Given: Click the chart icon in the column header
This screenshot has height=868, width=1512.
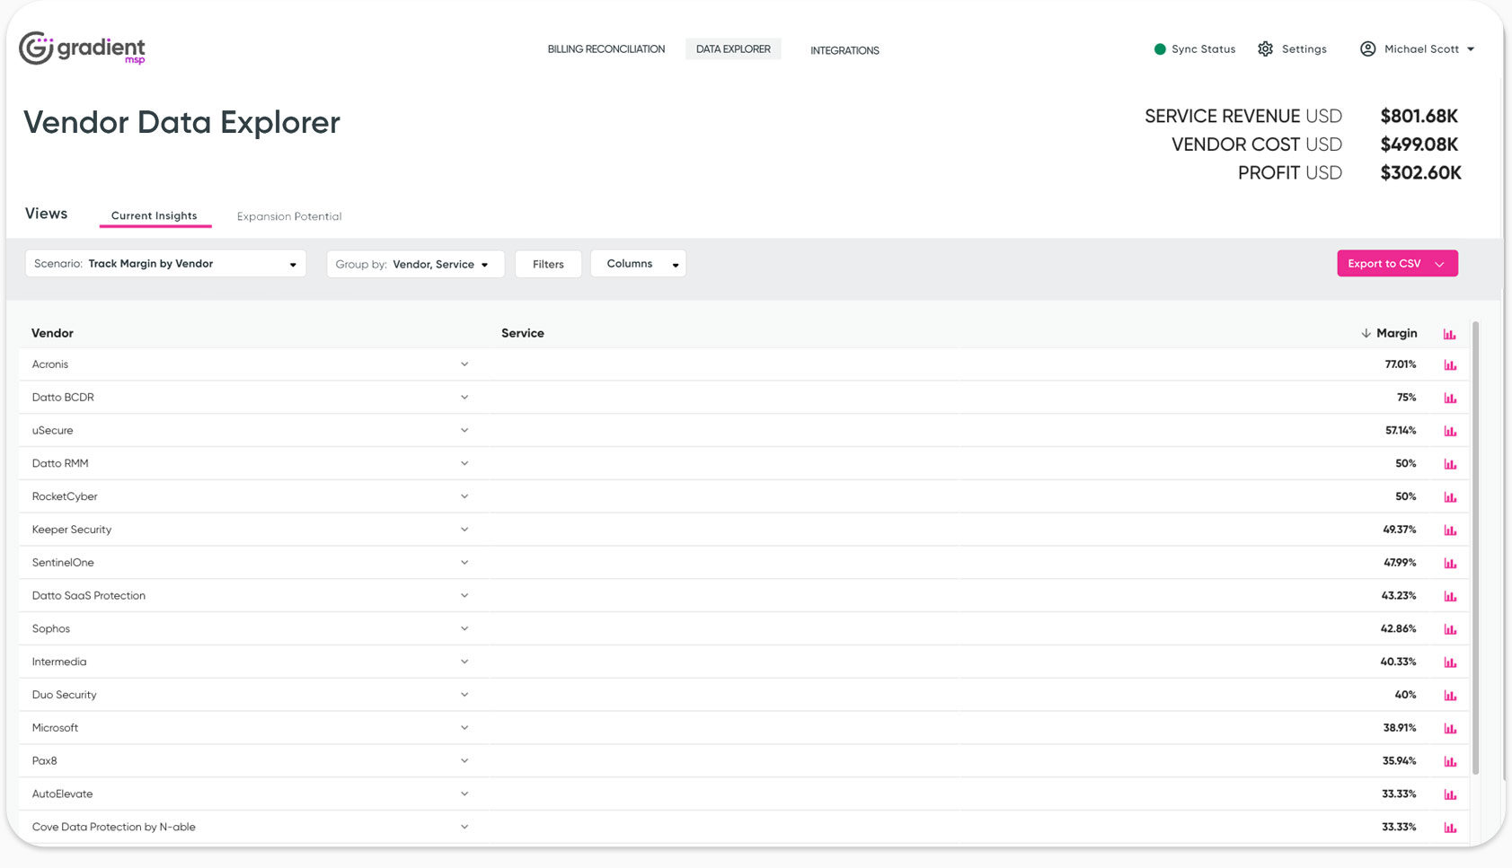Looking at the screenshot, I should tap(1449, 334).
